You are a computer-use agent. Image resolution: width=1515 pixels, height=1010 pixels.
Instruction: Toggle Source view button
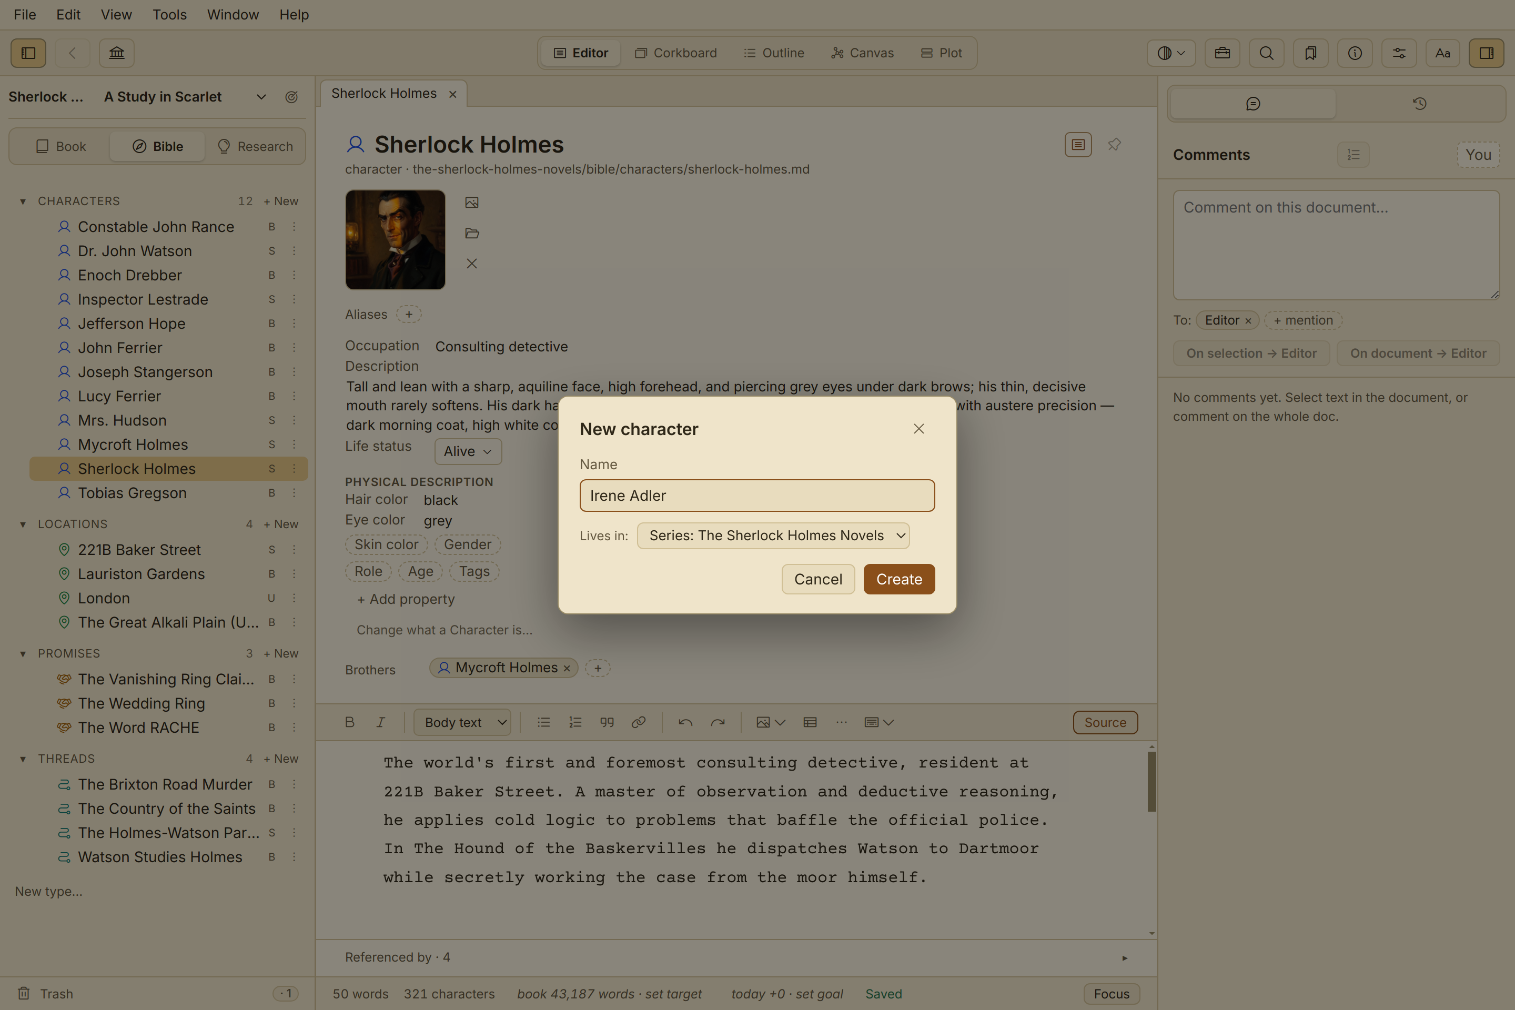1105,722
